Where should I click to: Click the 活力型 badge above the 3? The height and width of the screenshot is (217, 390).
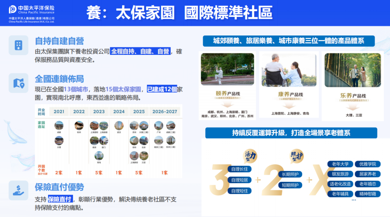250,156
